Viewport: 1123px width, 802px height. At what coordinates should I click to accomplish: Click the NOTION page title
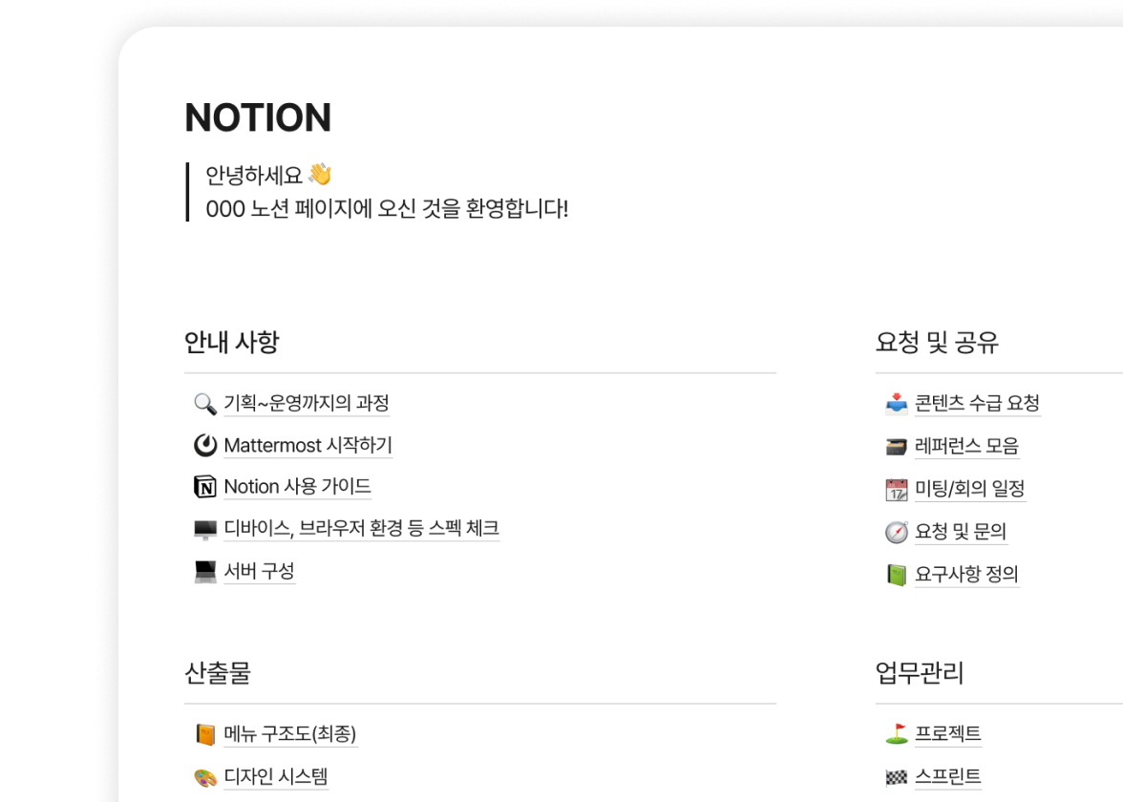coord(258,117)
